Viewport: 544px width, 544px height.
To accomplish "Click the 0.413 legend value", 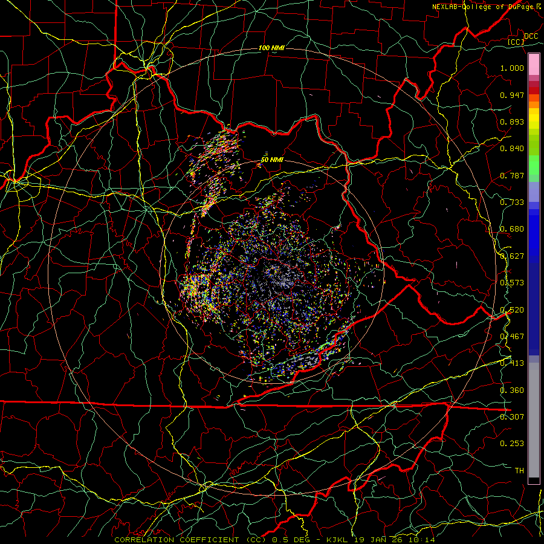I will click(512, 363).
